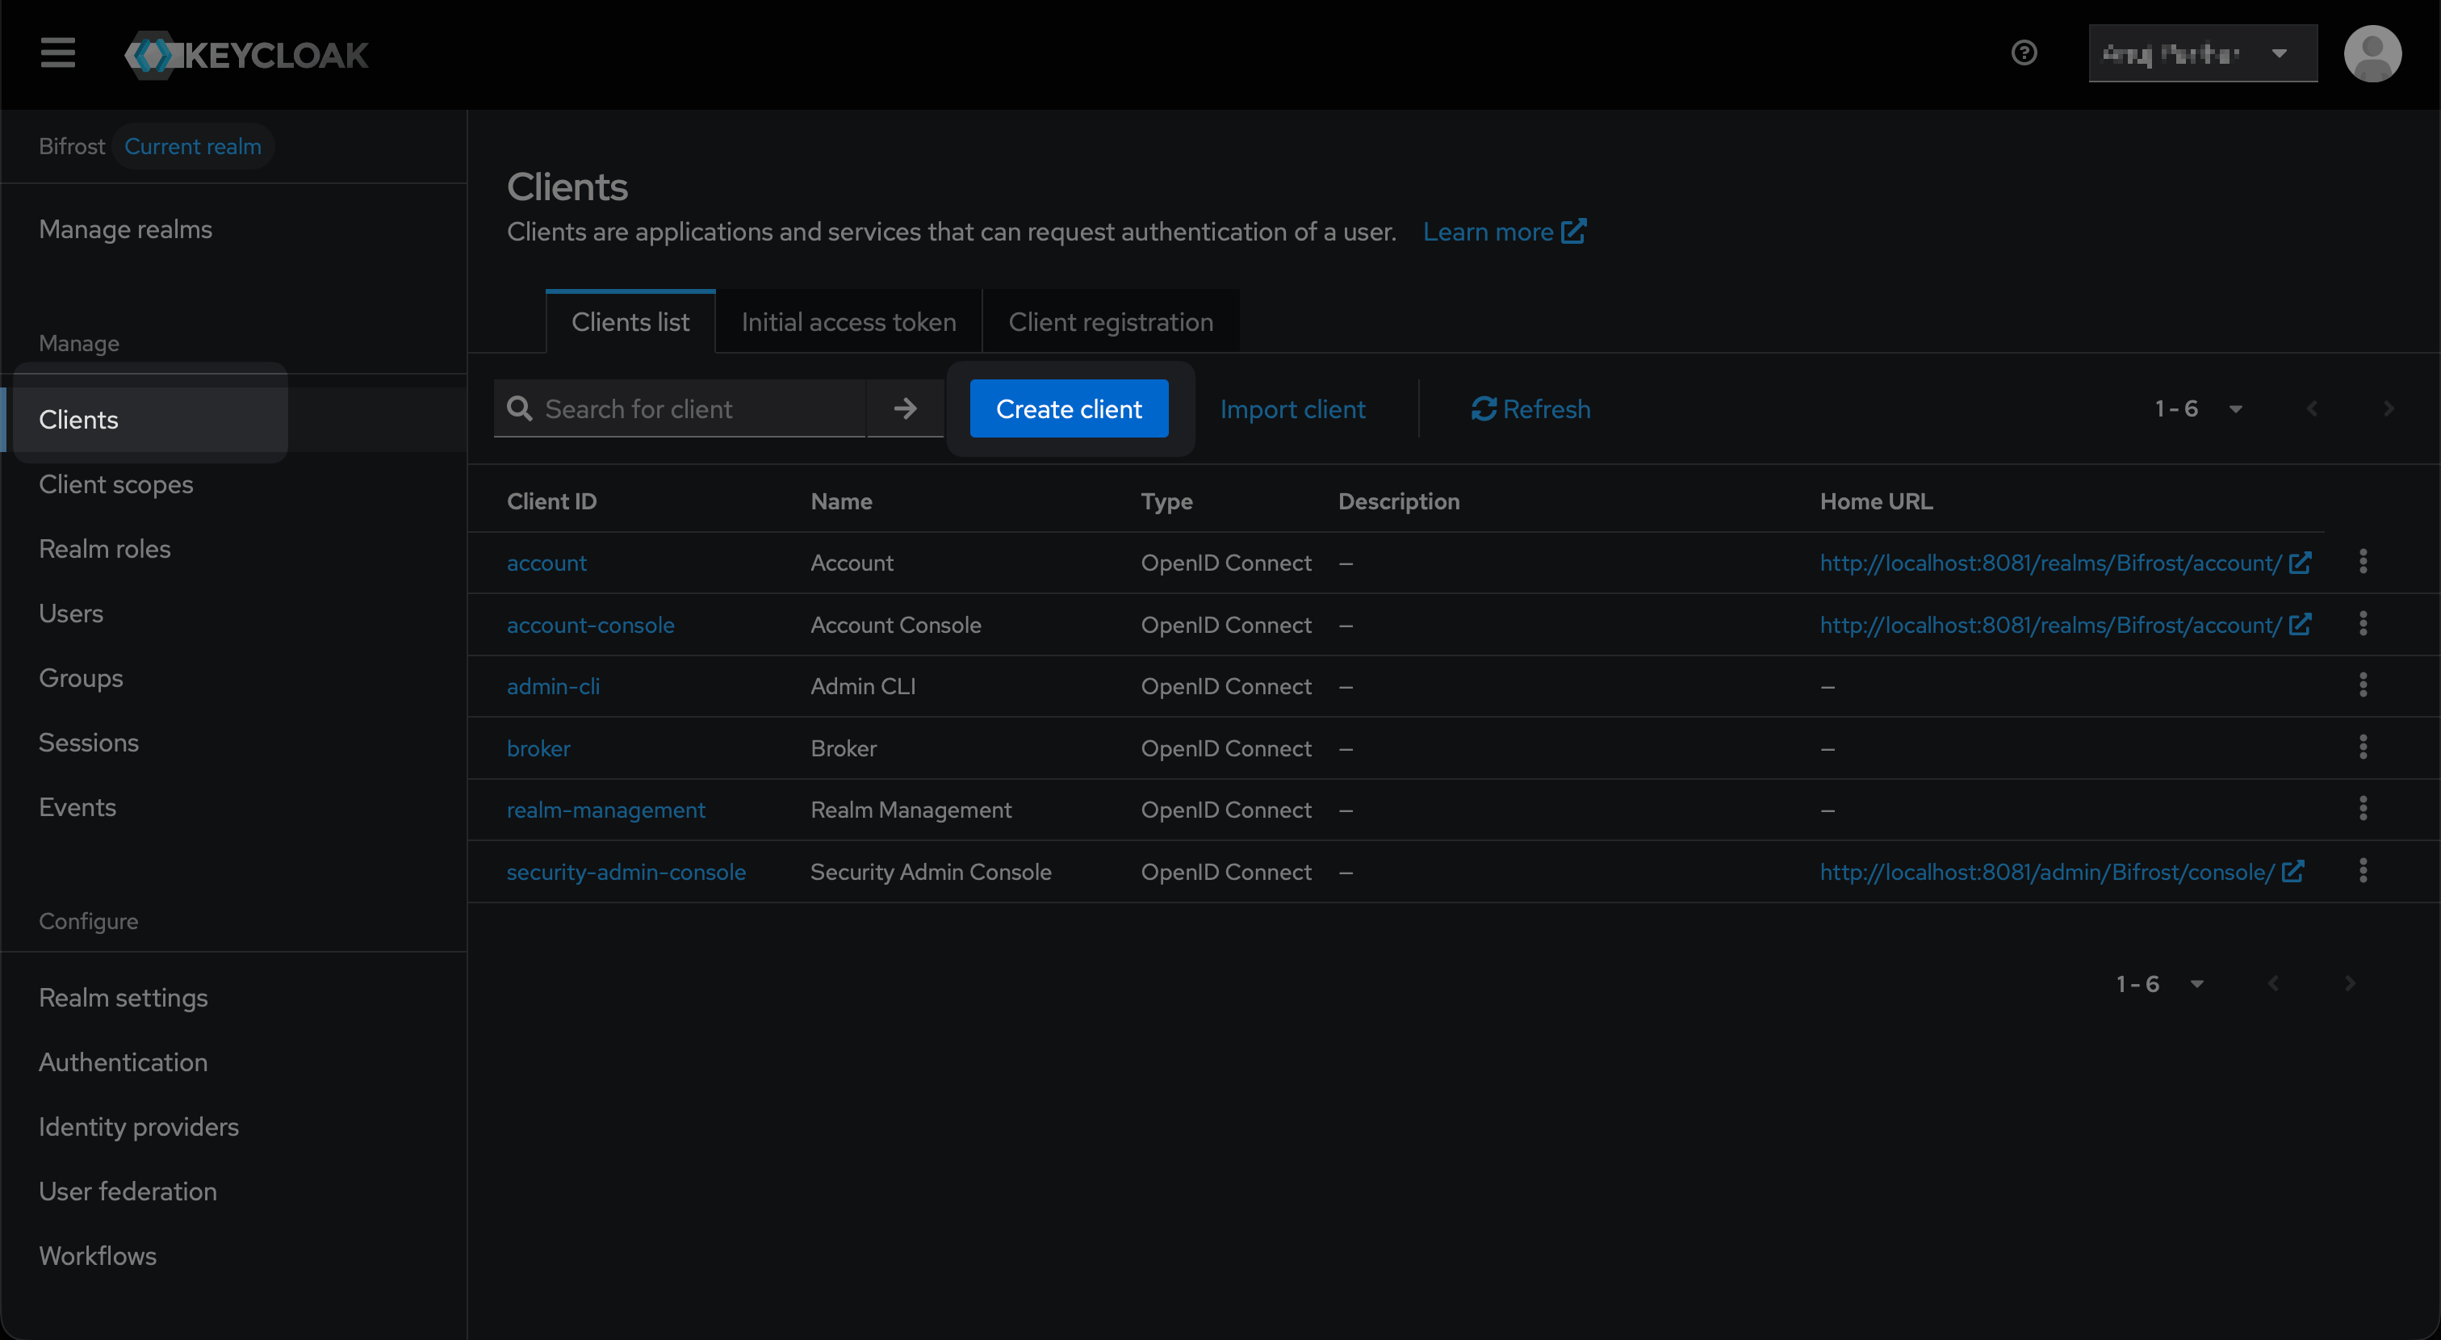Image resolution: width=2441 pixels, height=1340 pixels.
Task: Open actions kebab for realm-management row
Action: [2364, 810]
